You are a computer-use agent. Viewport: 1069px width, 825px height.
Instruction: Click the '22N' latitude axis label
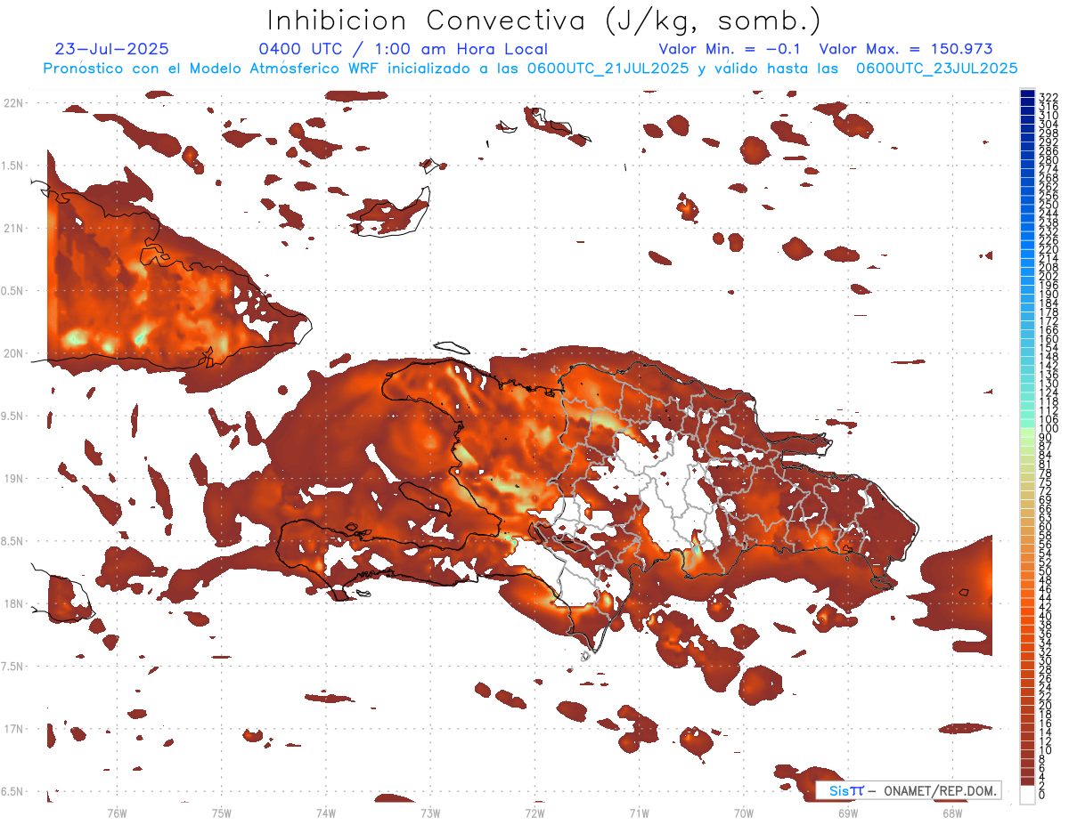13,103
